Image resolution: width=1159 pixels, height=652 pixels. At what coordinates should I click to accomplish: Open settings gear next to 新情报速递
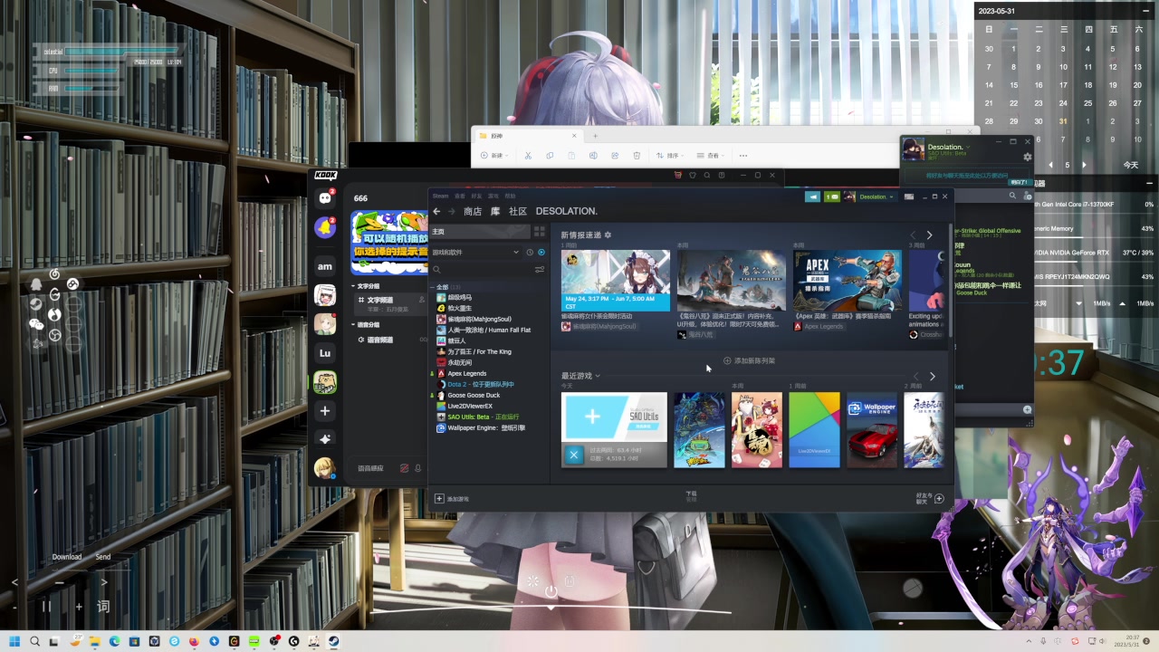click(608, 235)
